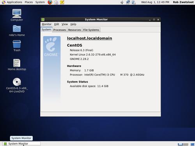
Task: Click the volume speaker icon
Action: tap(122, 2)
